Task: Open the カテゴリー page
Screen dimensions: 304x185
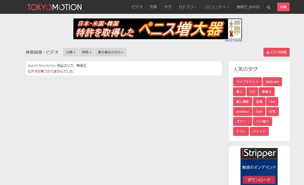Action: pos(187,7)
